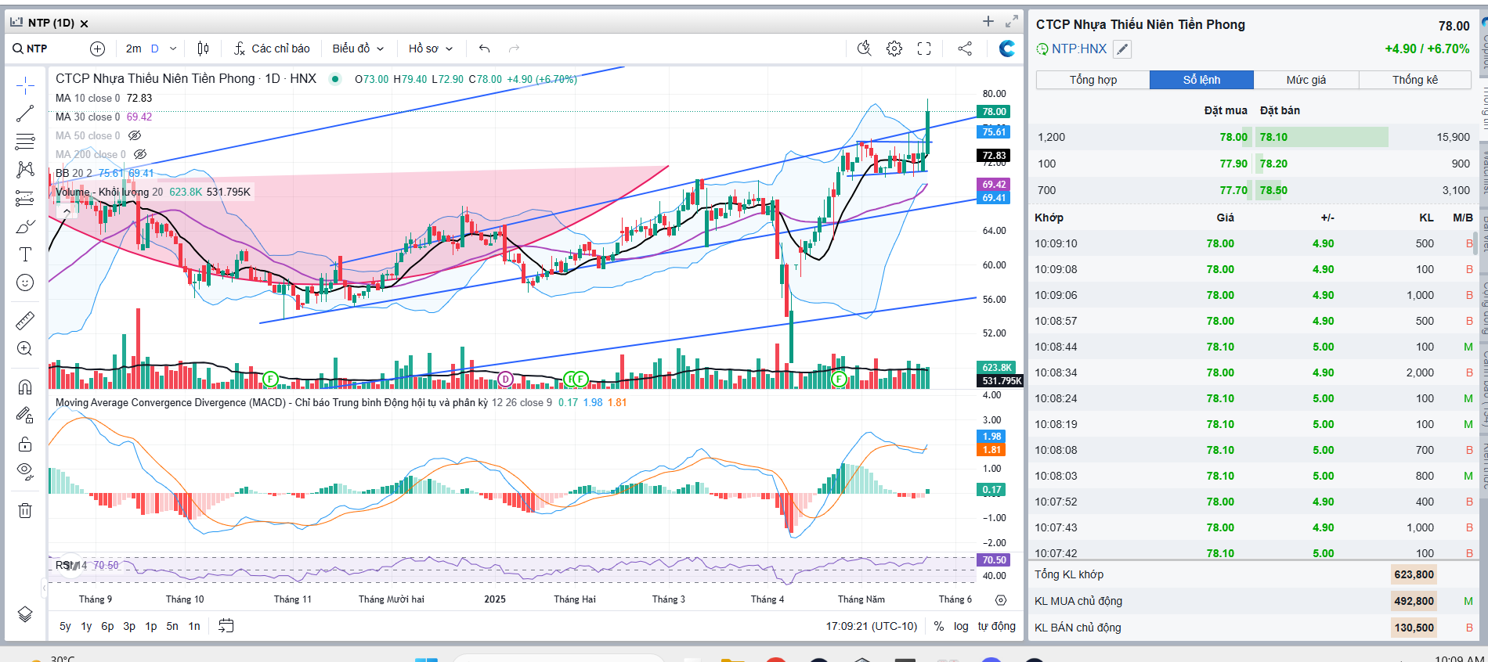Click the NTP symbol search field
The image size is (1488, 662).
click(37, 49)
